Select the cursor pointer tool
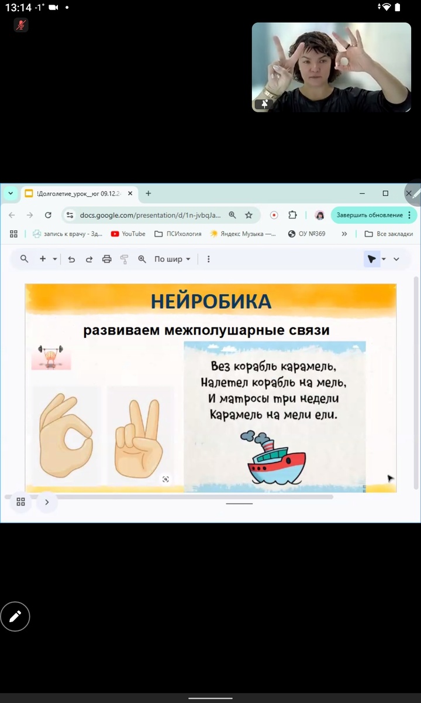Screen dimensions: 421x703 coord(371,259)
